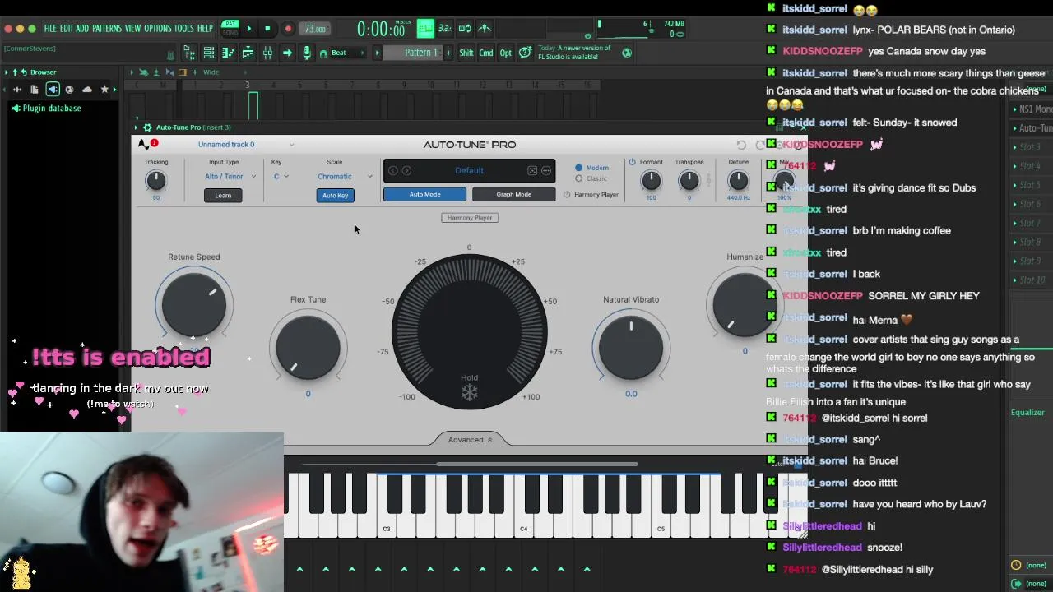
Task: Open the Key C dropdown
Action: tap(281, 177)
